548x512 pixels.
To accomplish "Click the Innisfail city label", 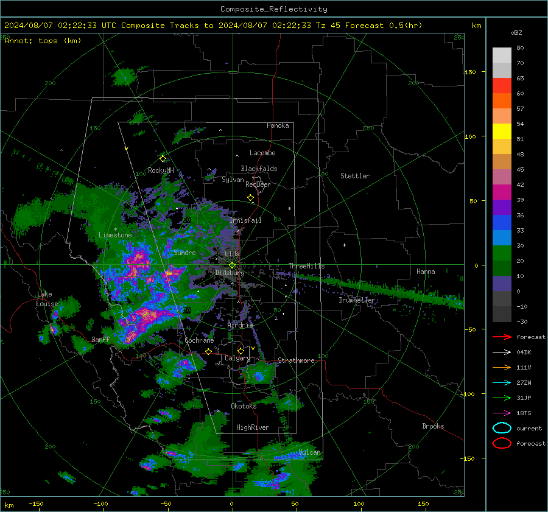I will pyautogui.click(x=245, y=220).
